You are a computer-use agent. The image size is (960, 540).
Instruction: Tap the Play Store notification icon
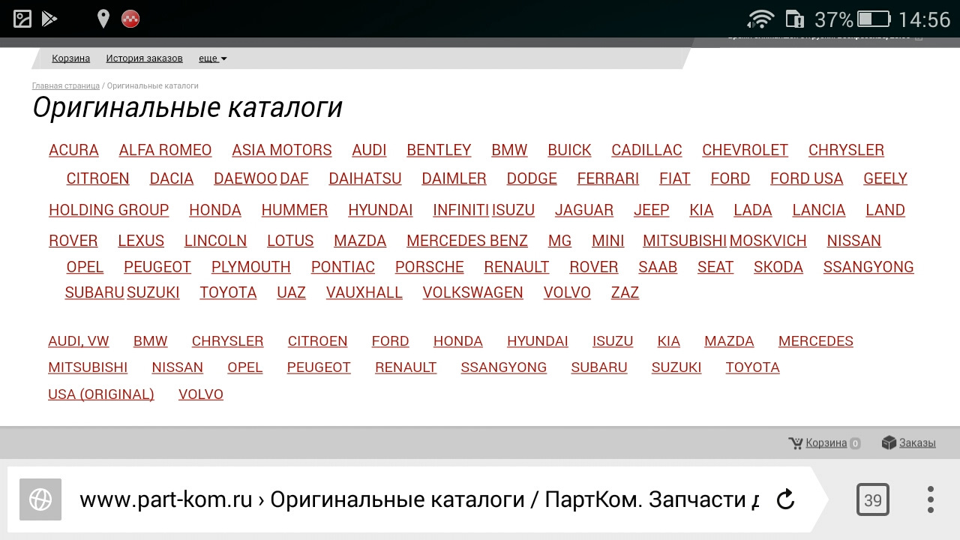[x=49, y=19]
